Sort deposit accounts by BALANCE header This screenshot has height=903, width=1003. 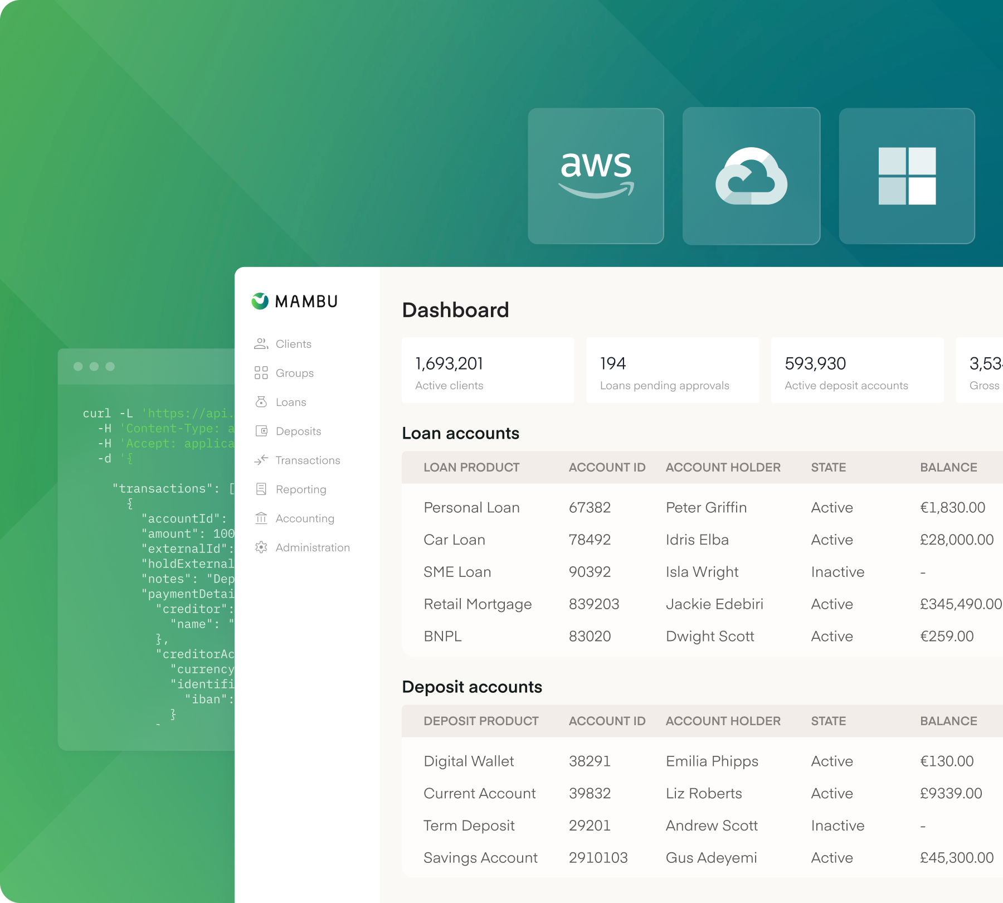(948, 721)
